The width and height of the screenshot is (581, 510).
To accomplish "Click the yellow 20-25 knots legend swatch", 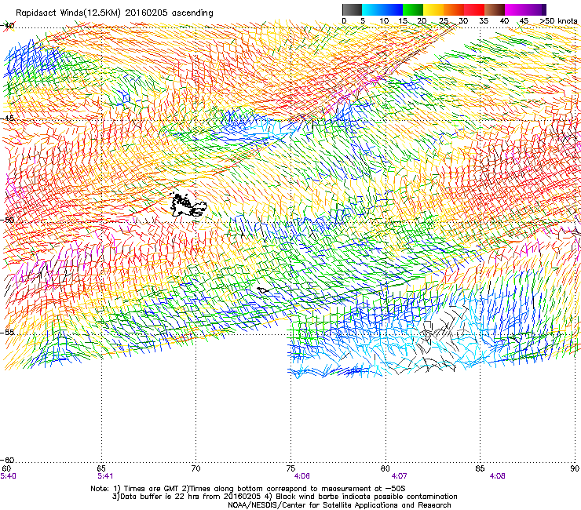I will tap(433, 9).
